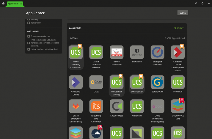Viewport: 212px width, 139px height.
Task: Select Odoo Community Edition app icon
Action: tap(157, 106)
